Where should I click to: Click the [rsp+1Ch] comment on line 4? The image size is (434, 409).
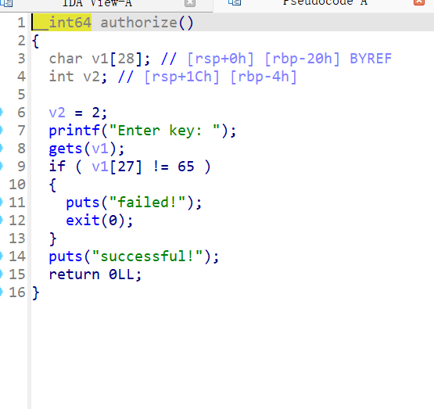pos(181,77)
